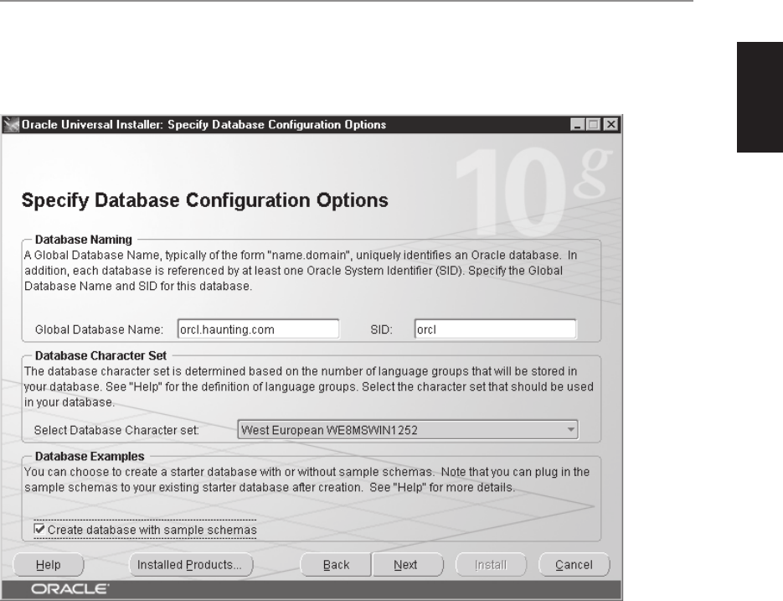The image size is (783, 601).
Task: Click the Global Database Name label
Action: point(99,329)
